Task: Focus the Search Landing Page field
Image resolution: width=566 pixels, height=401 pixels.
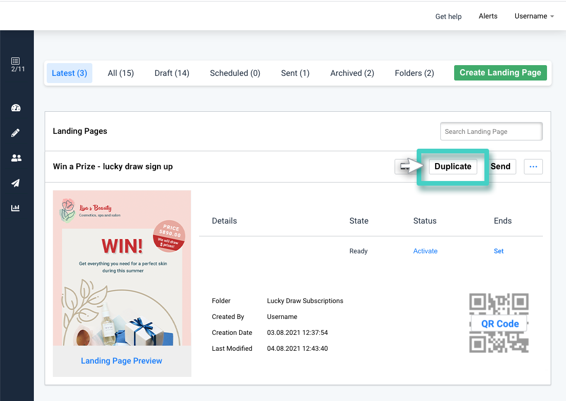Action: coord(491,132)
